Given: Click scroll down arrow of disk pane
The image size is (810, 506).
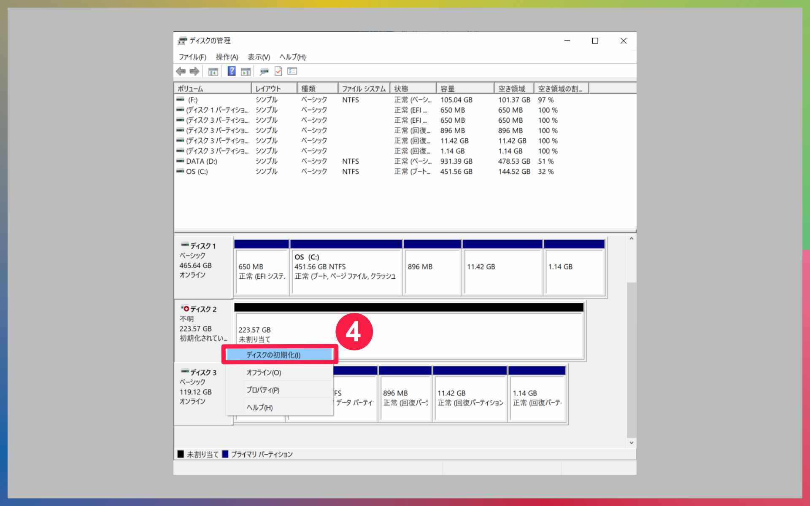Looking at the screenshot, I should (631, 443).
